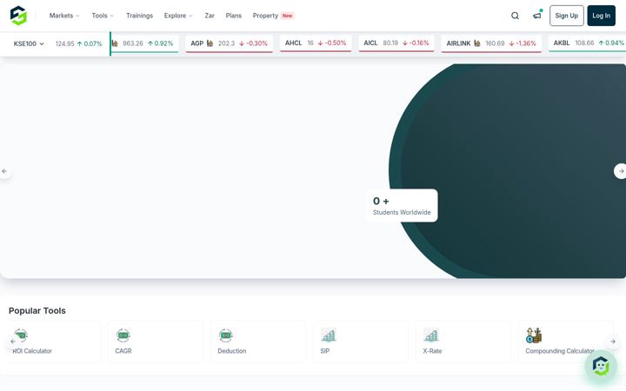Click the New badge next to Property
Screen dimensions: 626x391
[288, 16]
